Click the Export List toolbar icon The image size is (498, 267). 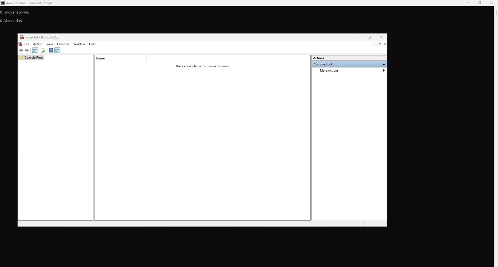[43, 50]
